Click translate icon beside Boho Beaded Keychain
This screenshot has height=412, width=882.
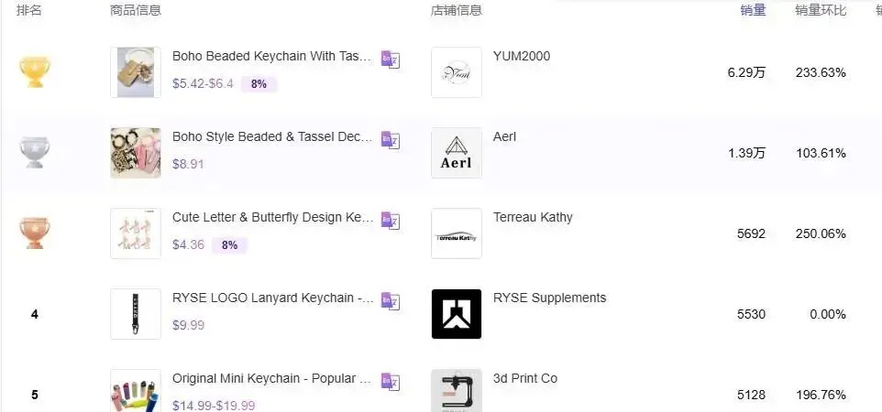click(x=391, y=60)
